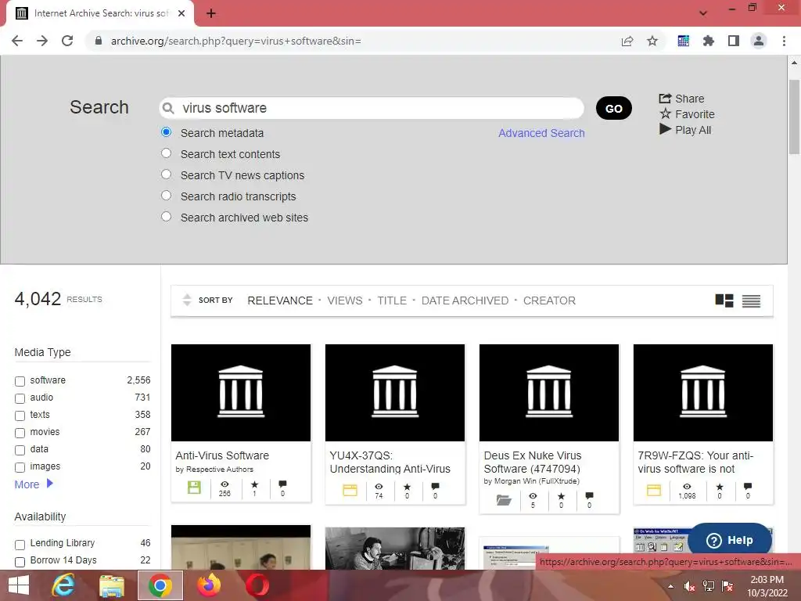Select Search radio transcripts option
The image size is (801, 601).
[x=166, y=195]
